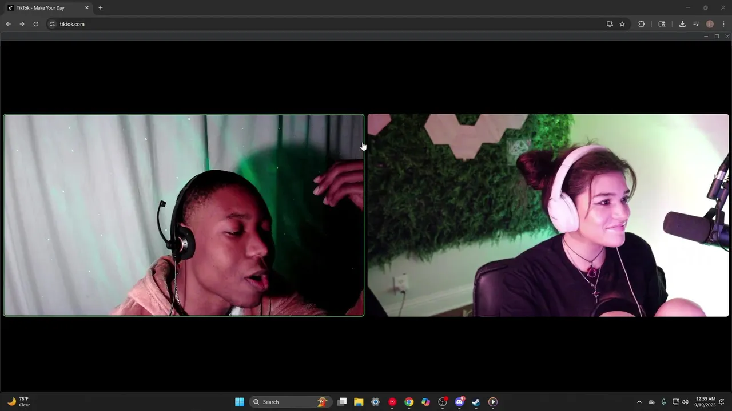Image resolution: width=732 pixels, height=411 pixels.
Task: Select the TikTok - Make Your Day tab
Action: coord(48,8)
